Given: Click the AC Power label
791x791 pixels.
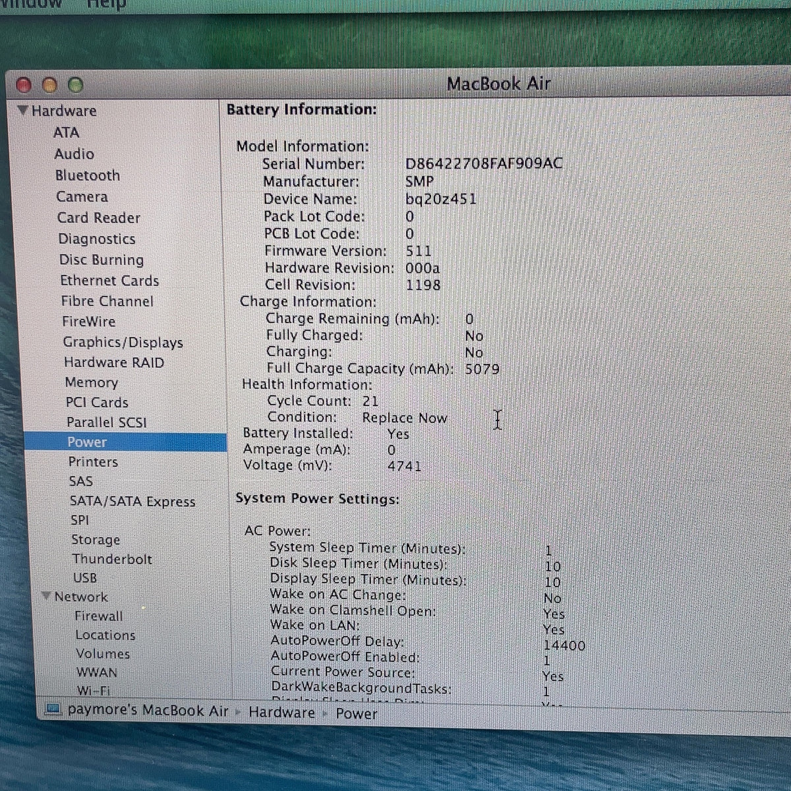Looking at the screenshot, I should (x=278, y=531).
